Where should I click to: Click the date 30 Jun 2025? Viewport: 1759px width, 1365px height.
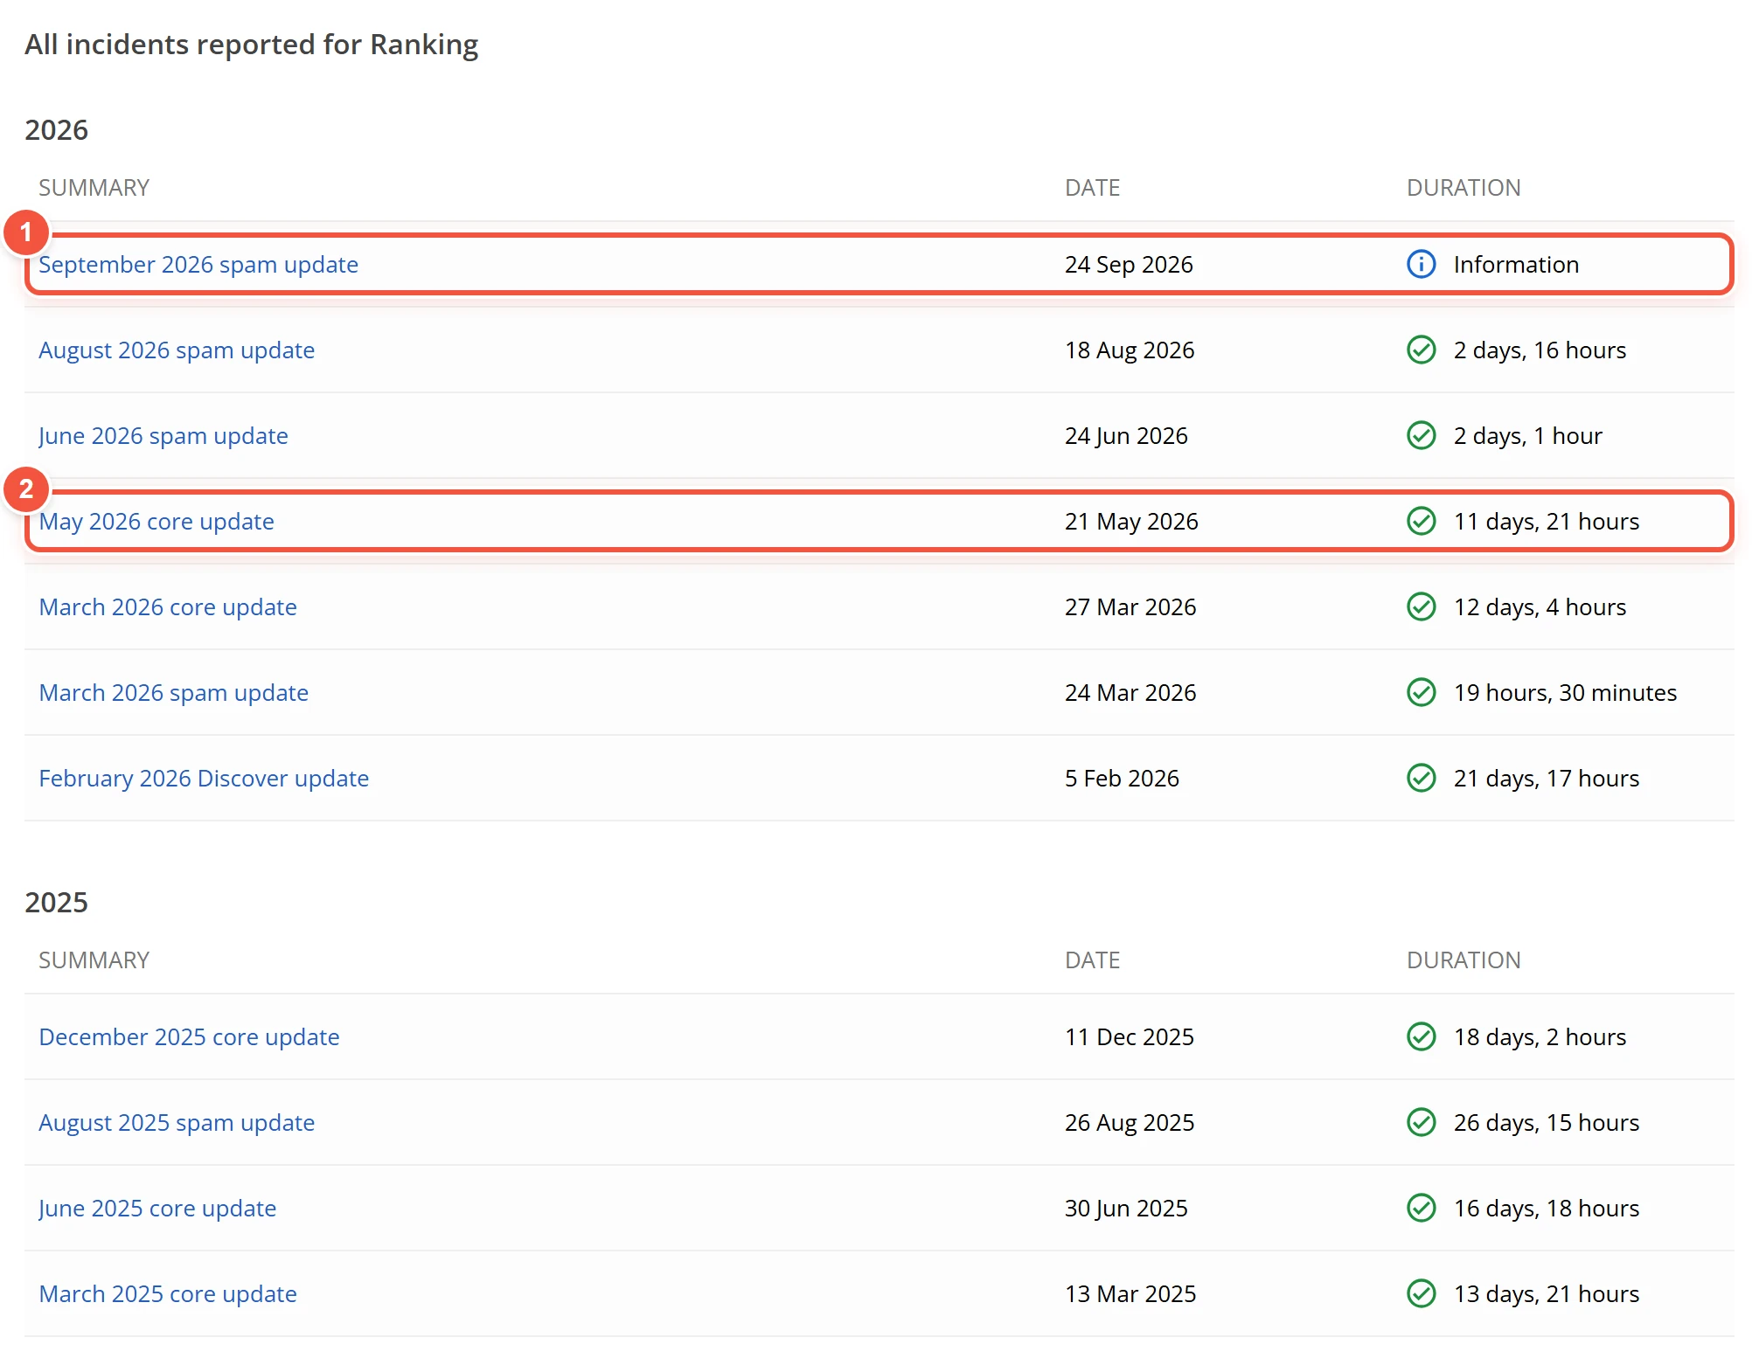(1126, 1209)
